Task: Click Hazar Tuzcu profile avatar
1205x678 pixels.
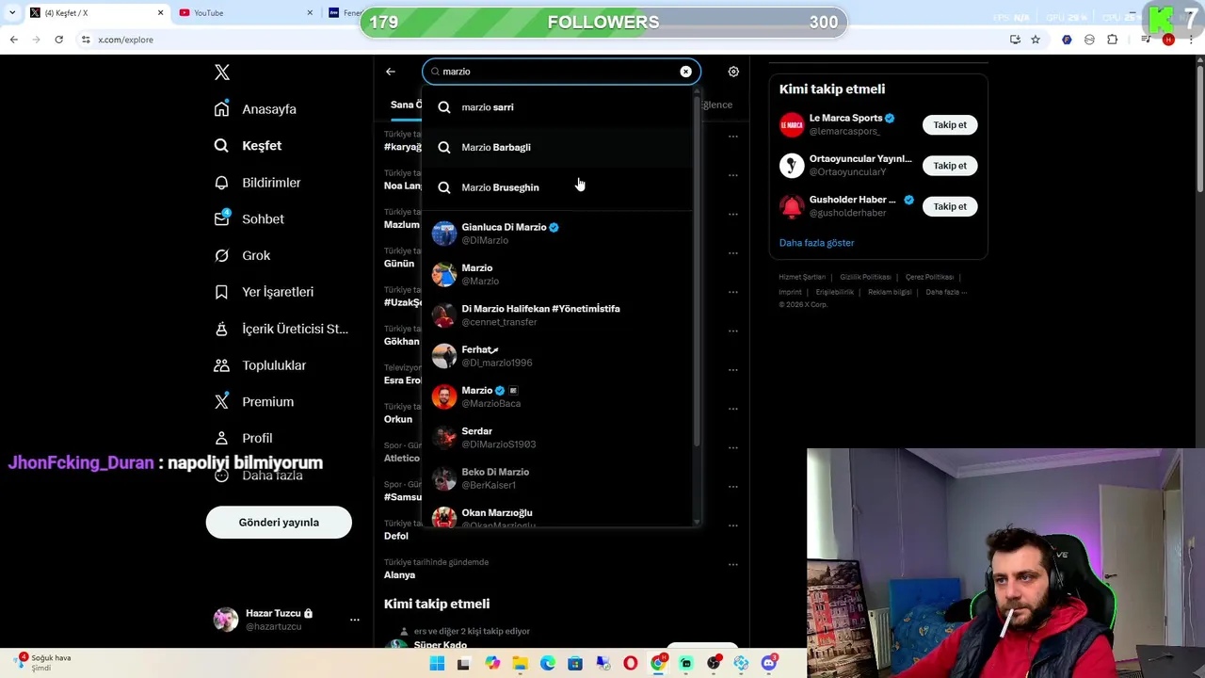Action: 226,619
